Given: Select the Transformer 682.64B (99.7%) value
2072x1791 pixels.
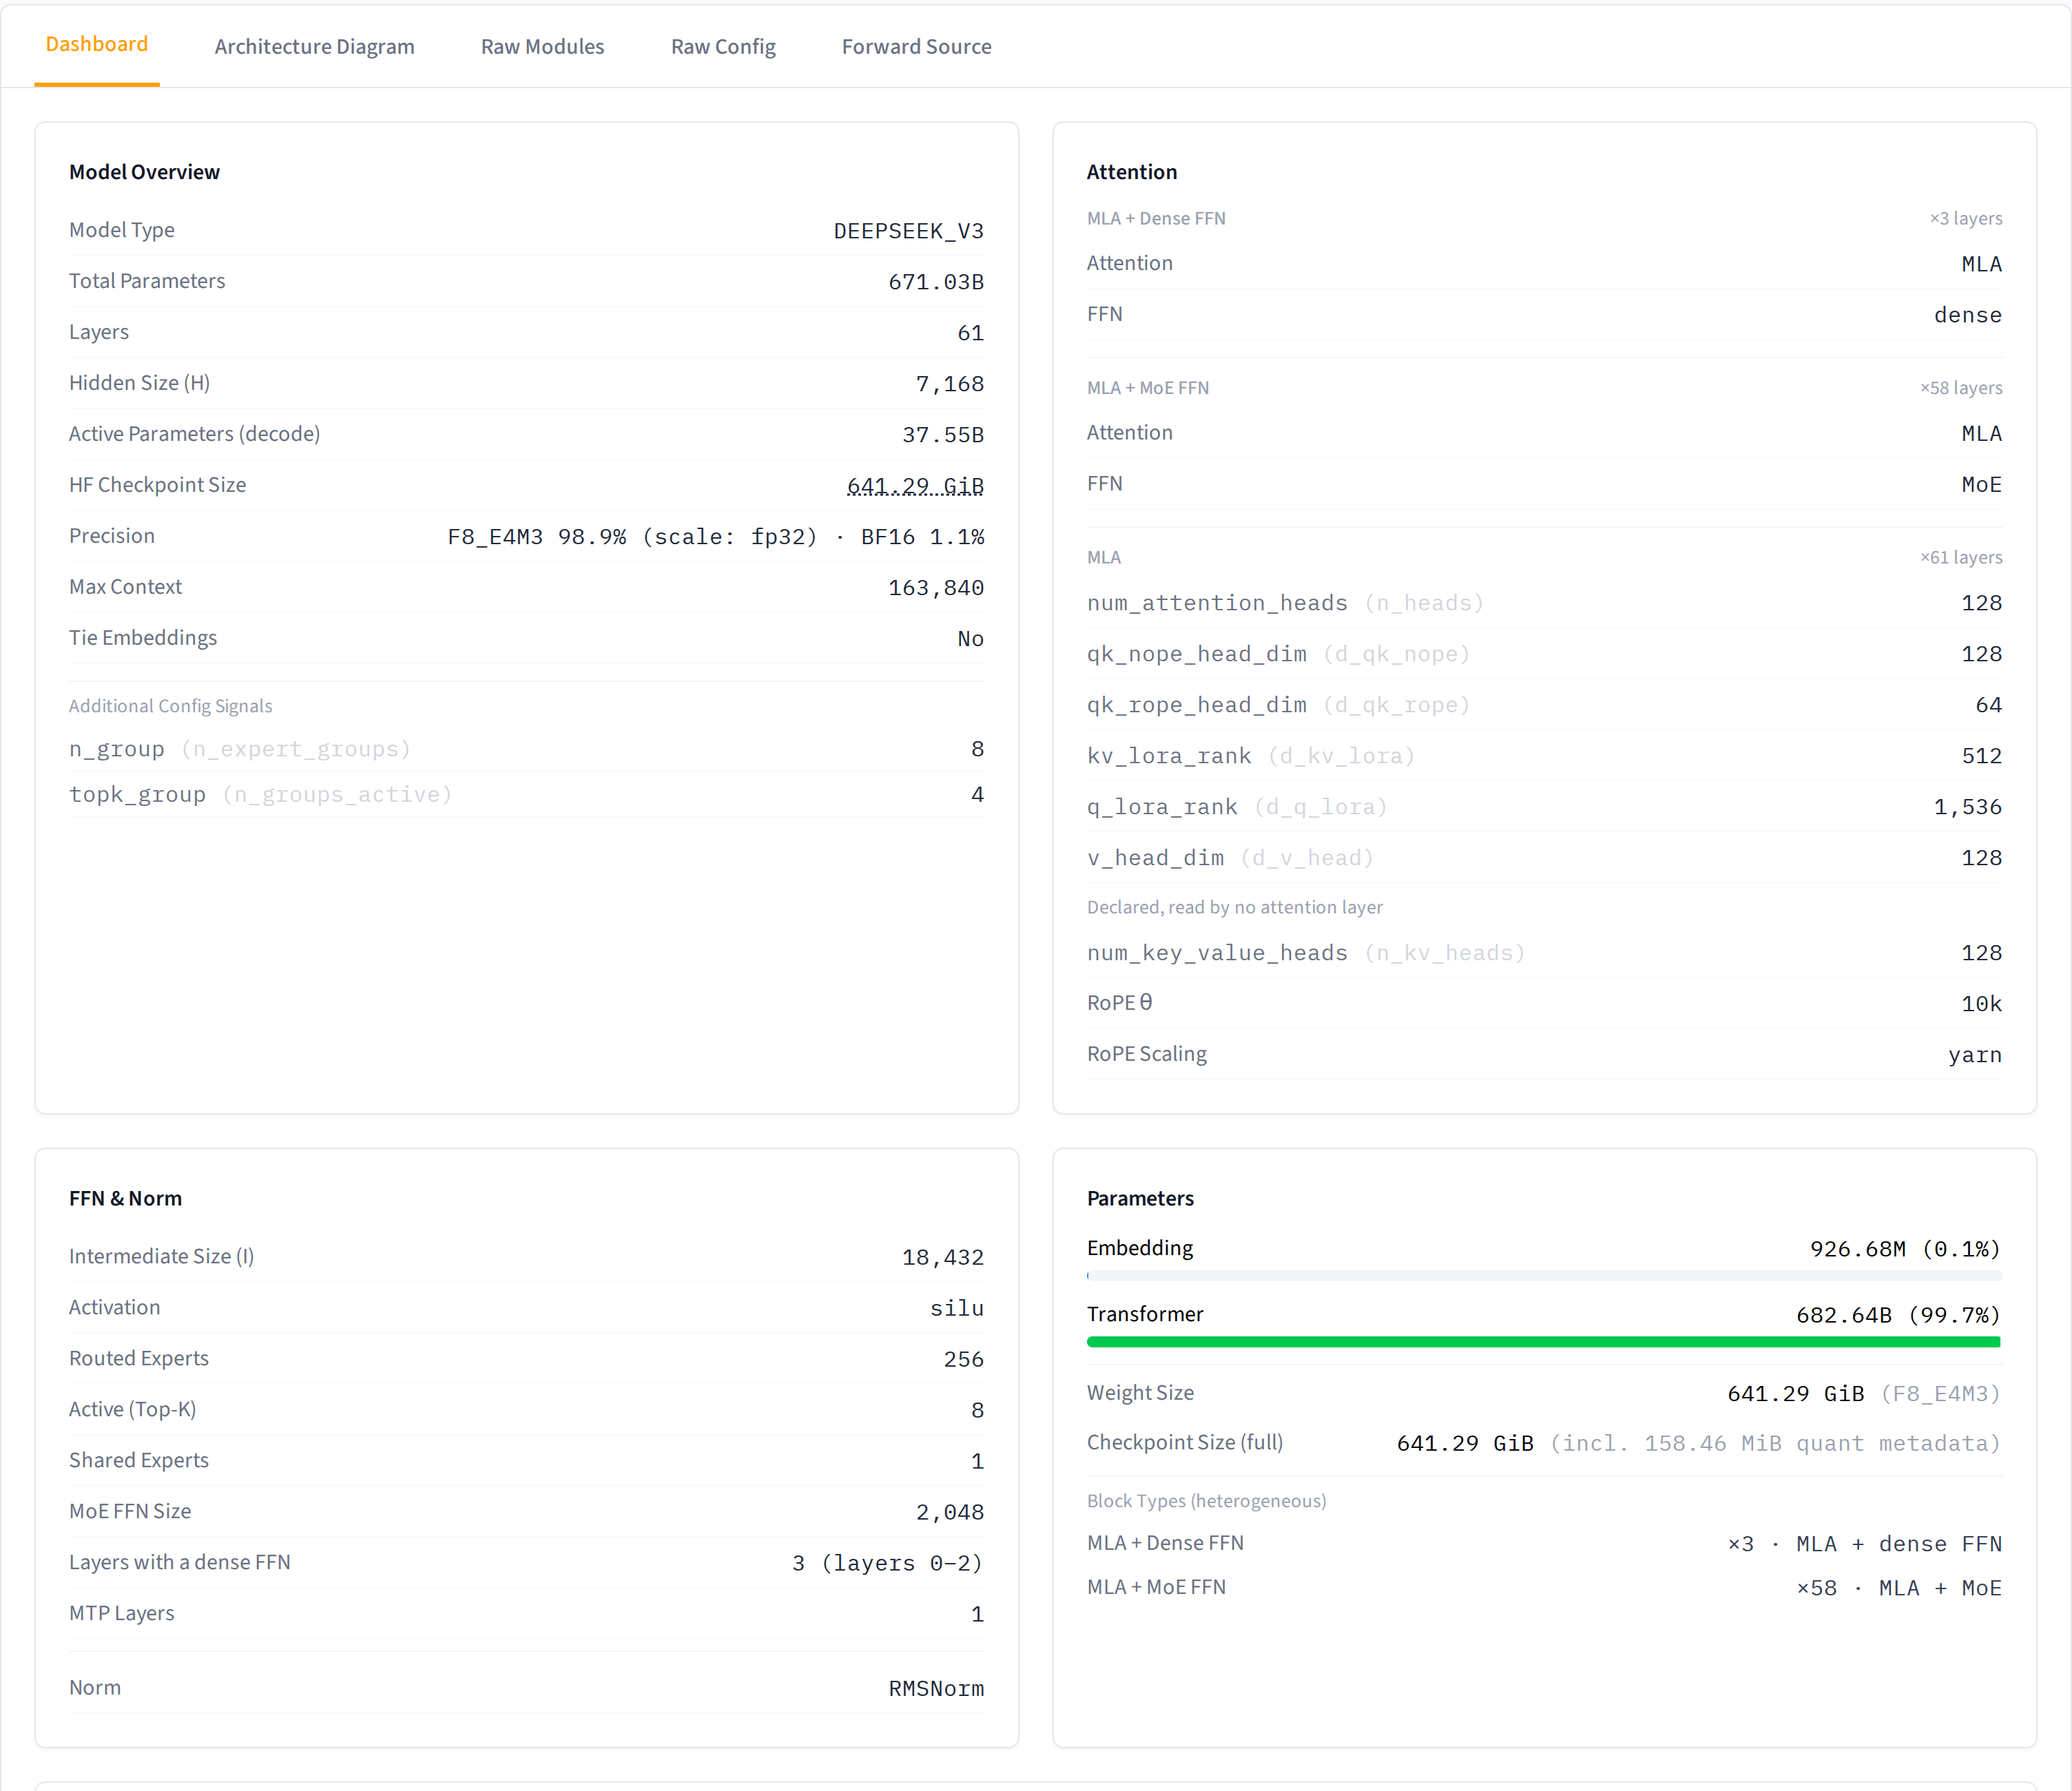Looking at the screenshot, I should coord(1898,1316).
